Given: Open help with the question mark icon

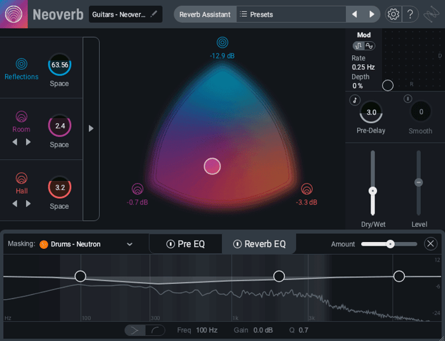Looking at the screenshot, I should click(410, 14).
